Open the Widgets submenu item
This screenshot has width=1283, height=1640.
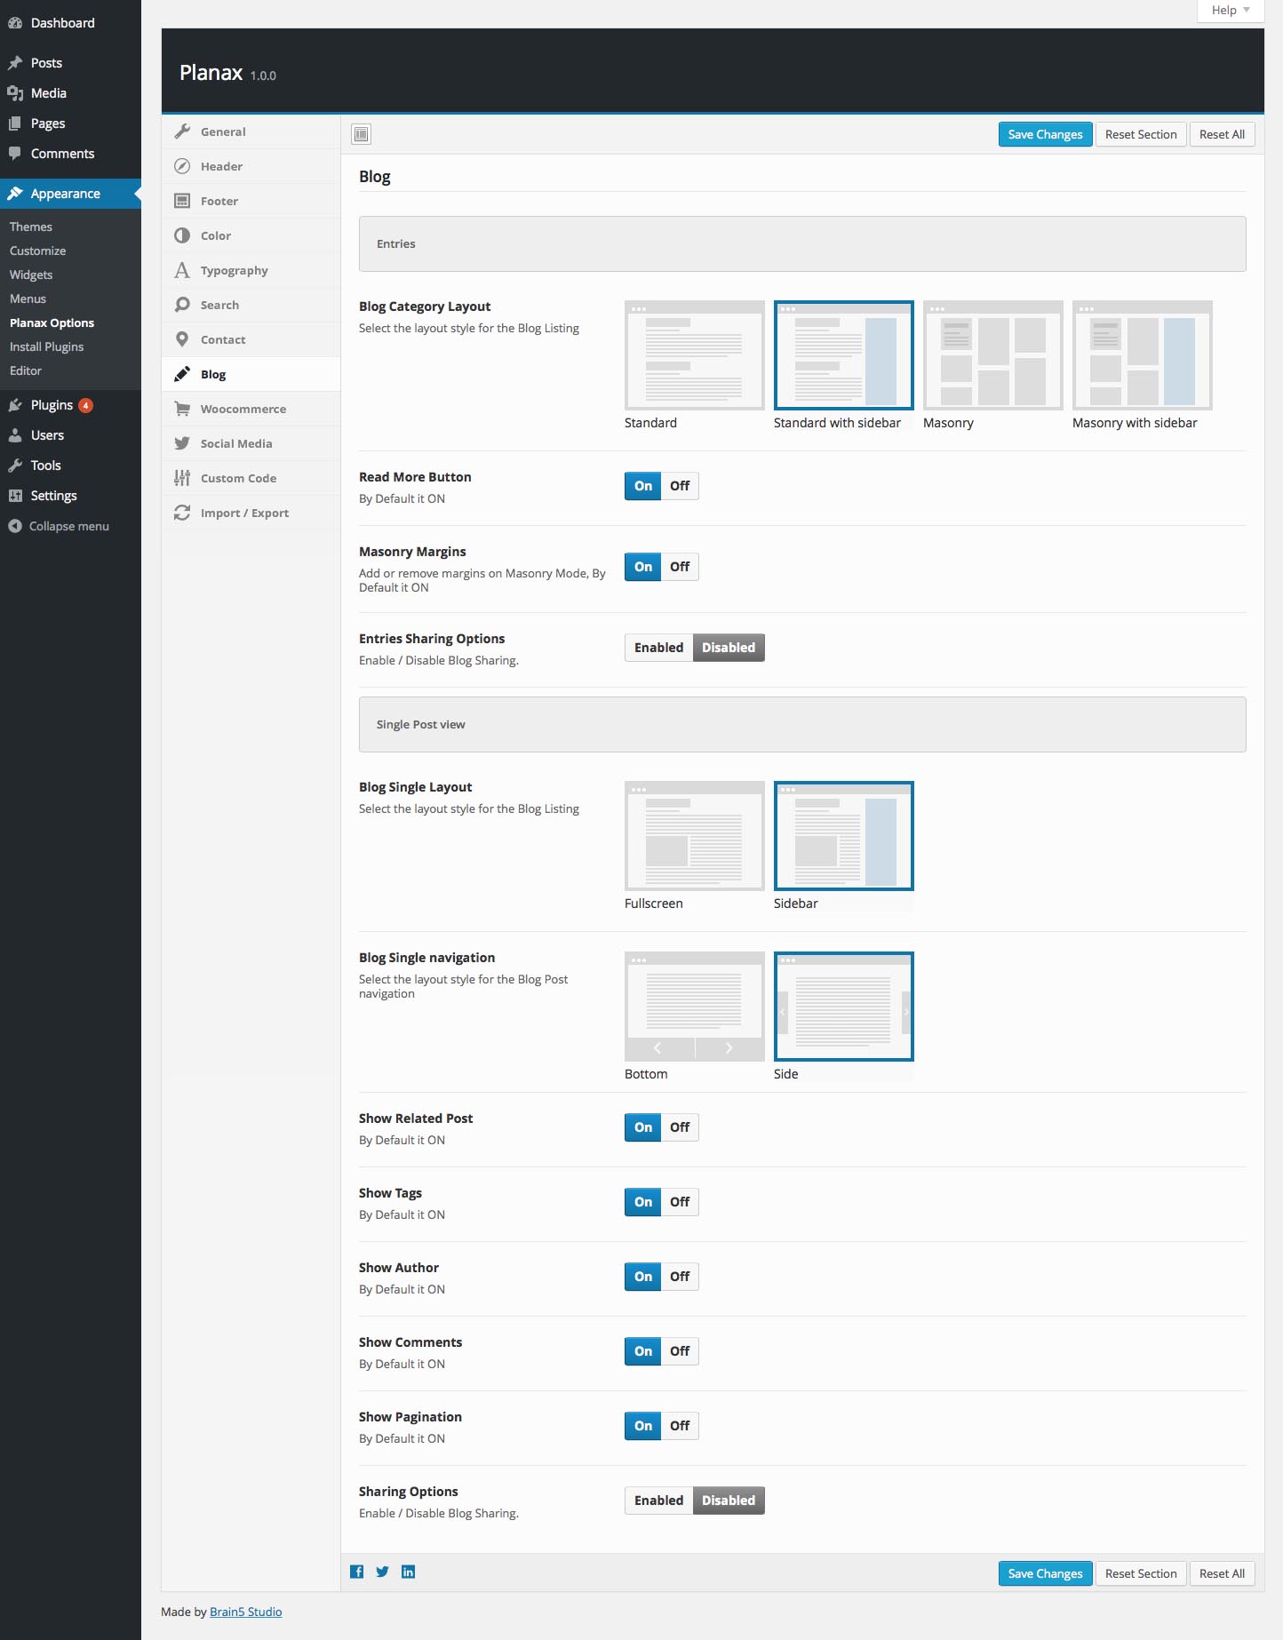(31, 275)
